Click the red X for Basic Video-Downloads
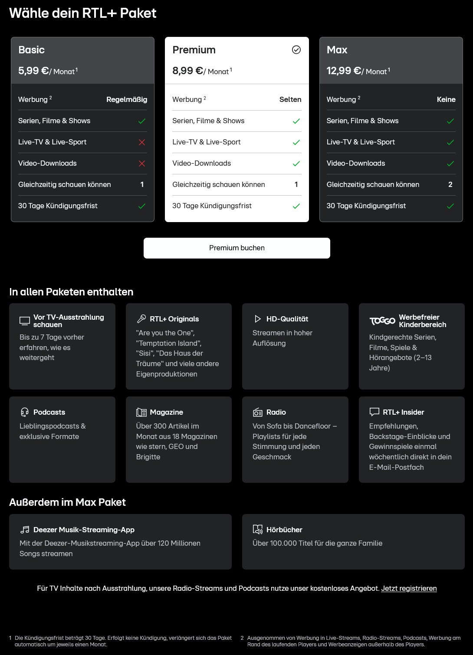 coord(142,164)
